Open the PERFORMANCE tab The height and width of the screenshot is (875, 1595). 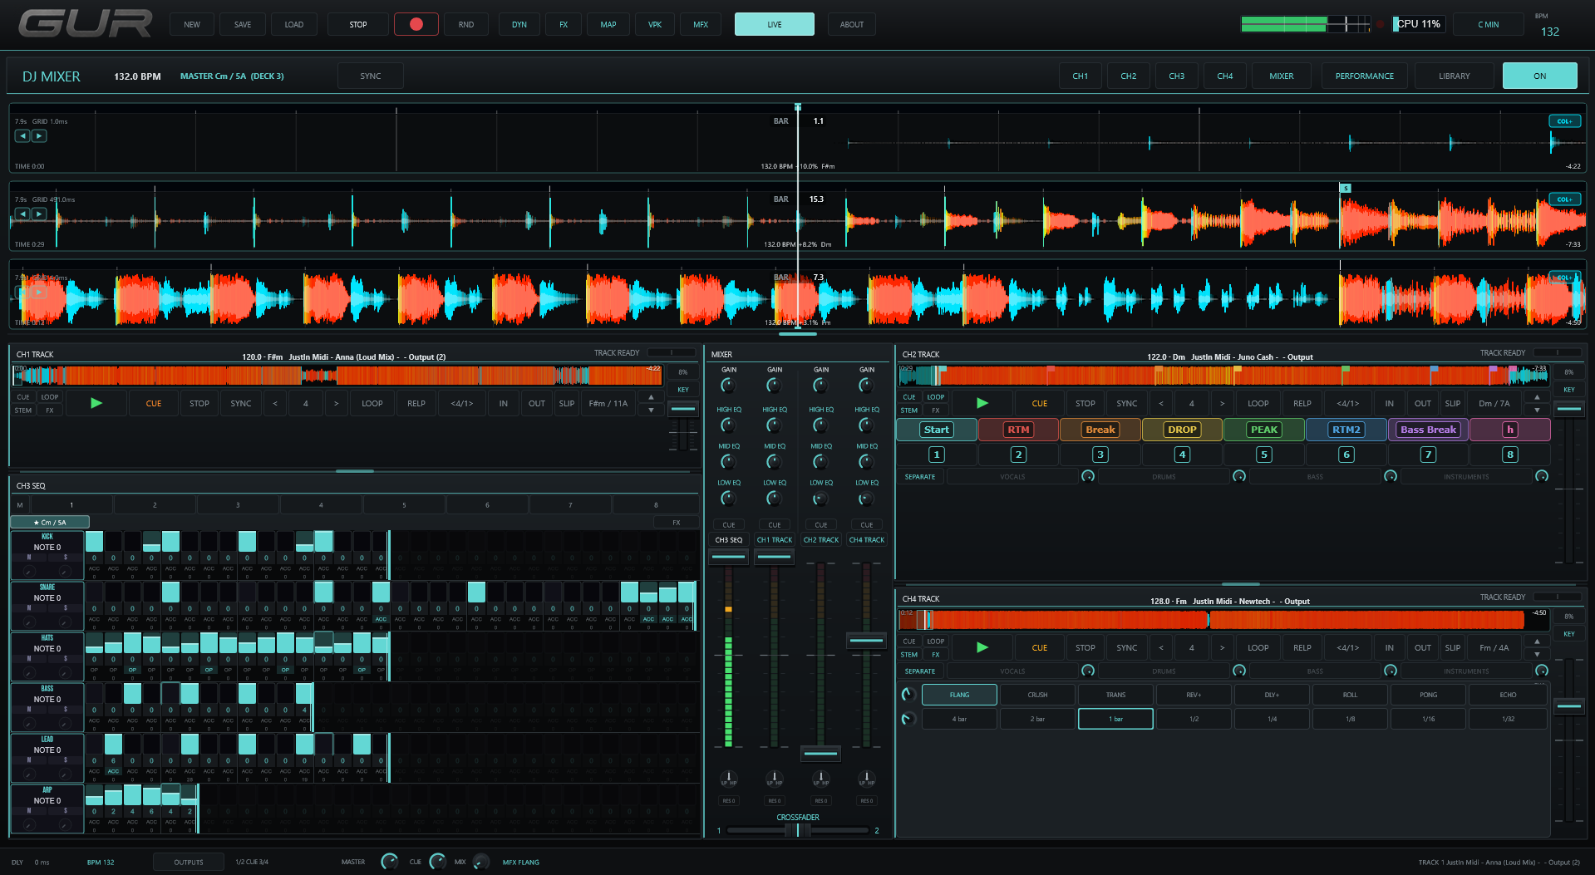(1364, 76)
